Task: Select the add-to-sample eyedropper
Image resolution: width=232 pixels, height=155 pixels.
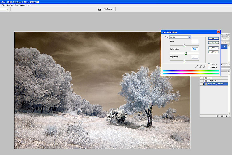Action: (x=201, y=66)
